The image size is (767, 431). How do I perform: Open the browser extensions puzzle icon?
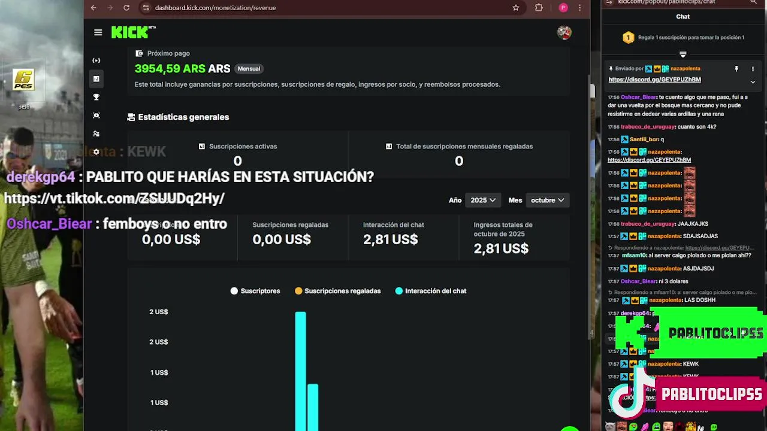click(539, 8)
